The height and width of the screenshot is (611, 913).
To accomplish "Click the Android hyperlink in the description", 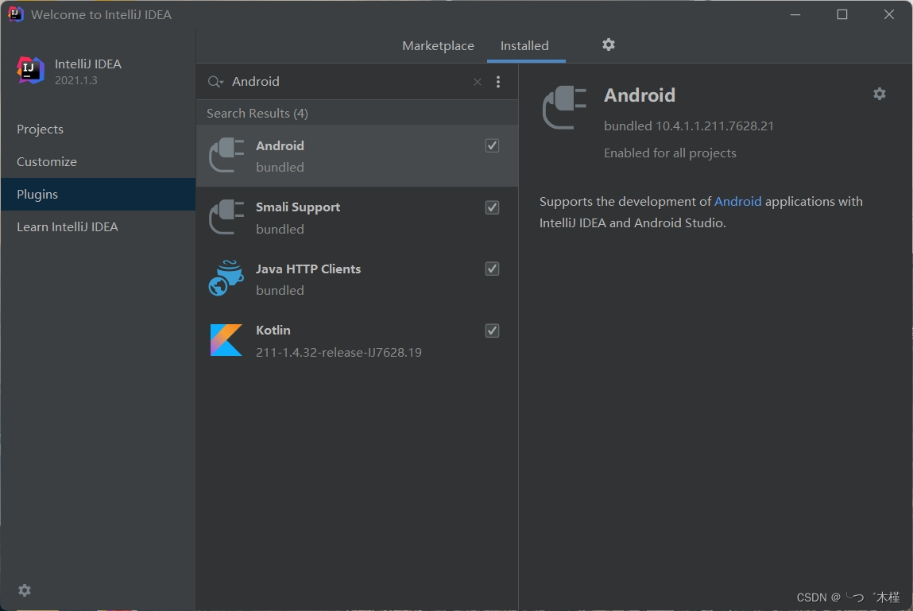I will [737, 201].
